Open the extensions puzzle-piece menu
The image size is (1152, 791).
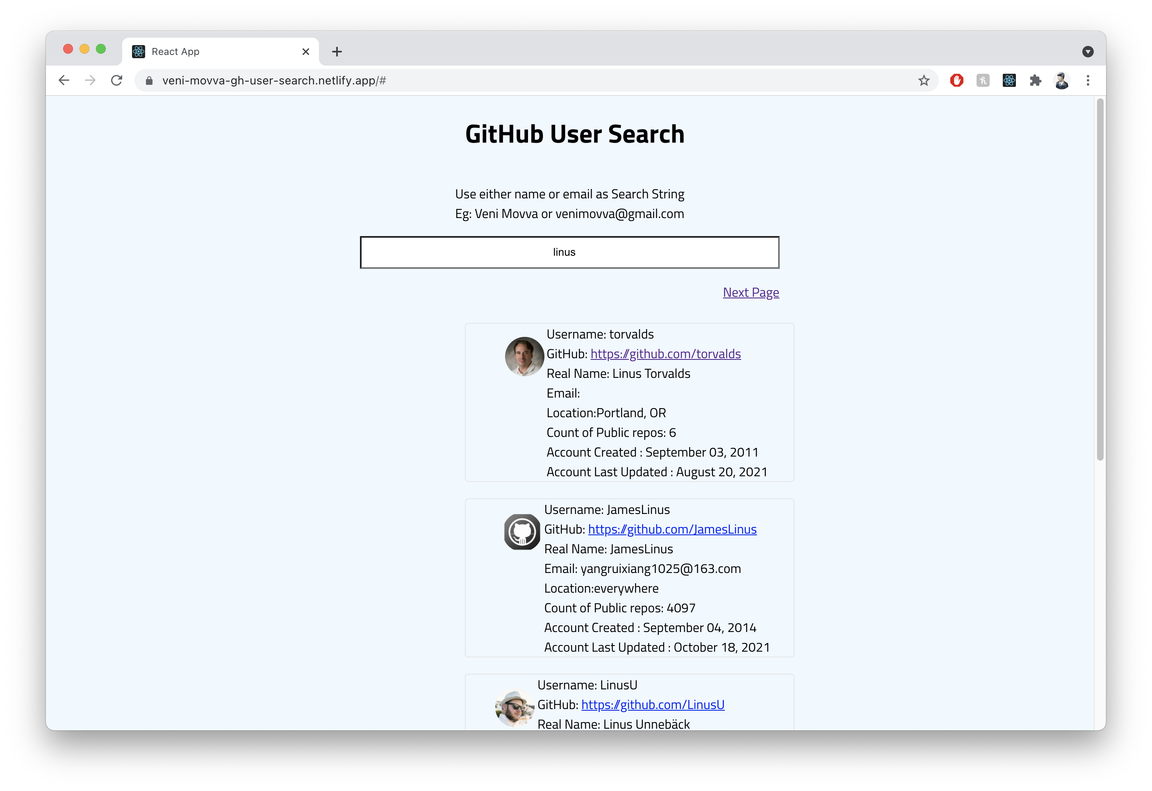1036,80
